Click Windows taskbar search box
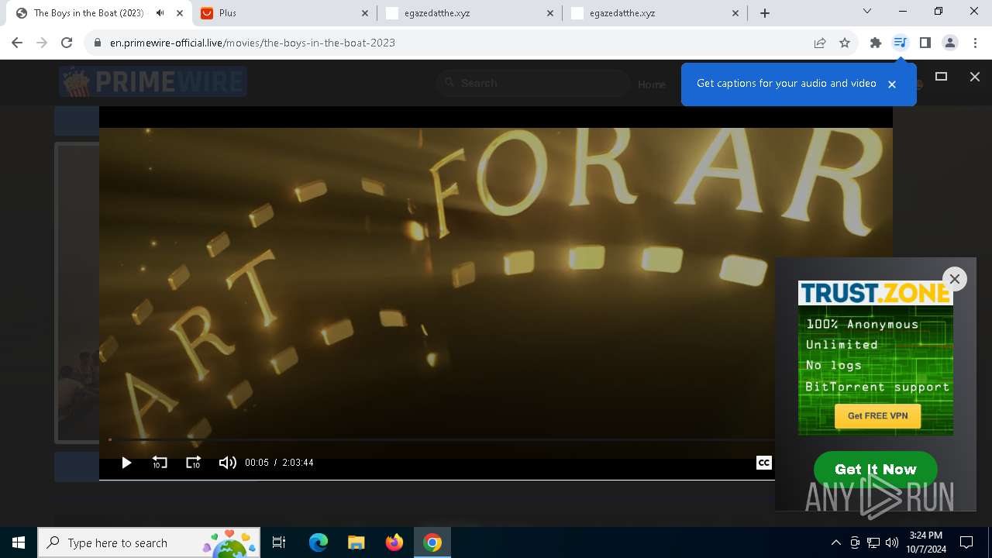Viewport: 992px width, 558px height. pyautogui.click(x=150, y=542)
